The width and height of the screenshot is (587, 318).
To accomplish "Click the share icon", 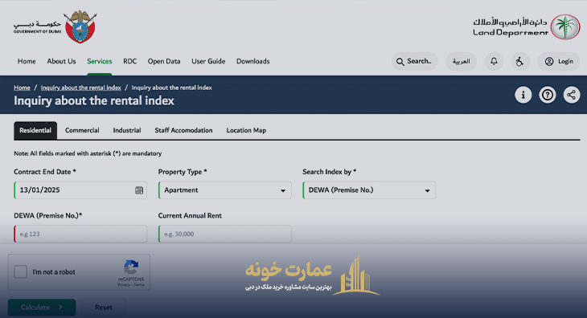I will [571, 95].
